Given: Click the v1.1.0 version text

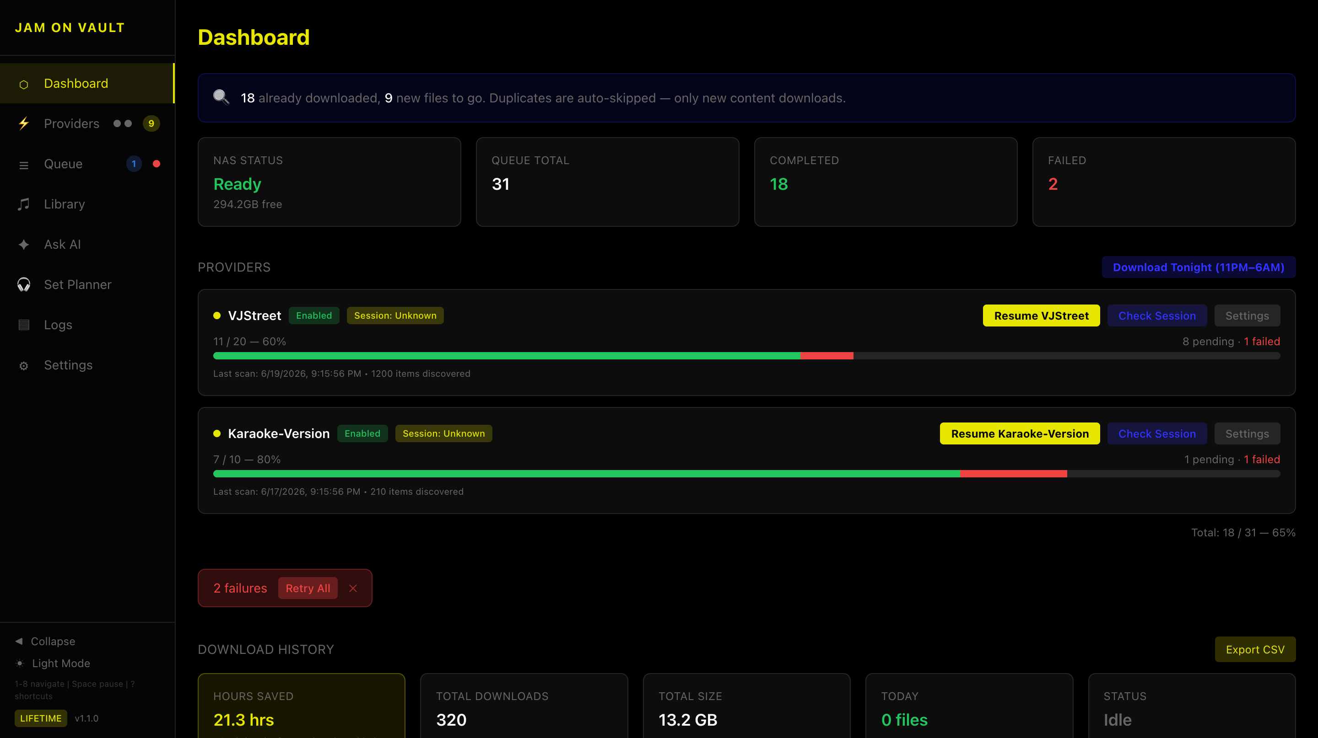Looking at the screenshot, I should 86,718.
